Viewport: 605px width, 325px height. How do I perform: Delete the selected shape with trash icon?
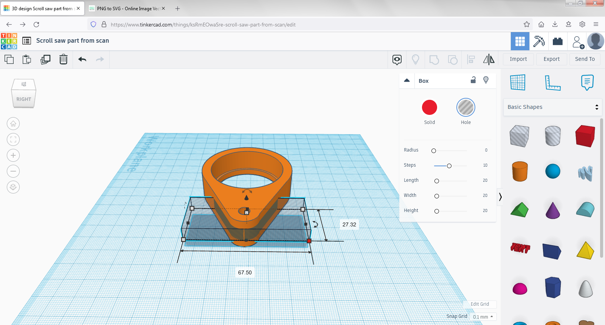pyautogui.click(x=64, y=59)
